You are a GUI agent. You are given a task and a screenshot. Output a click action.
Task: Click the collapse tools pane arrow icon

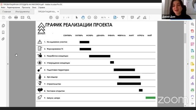pos(193,104)
